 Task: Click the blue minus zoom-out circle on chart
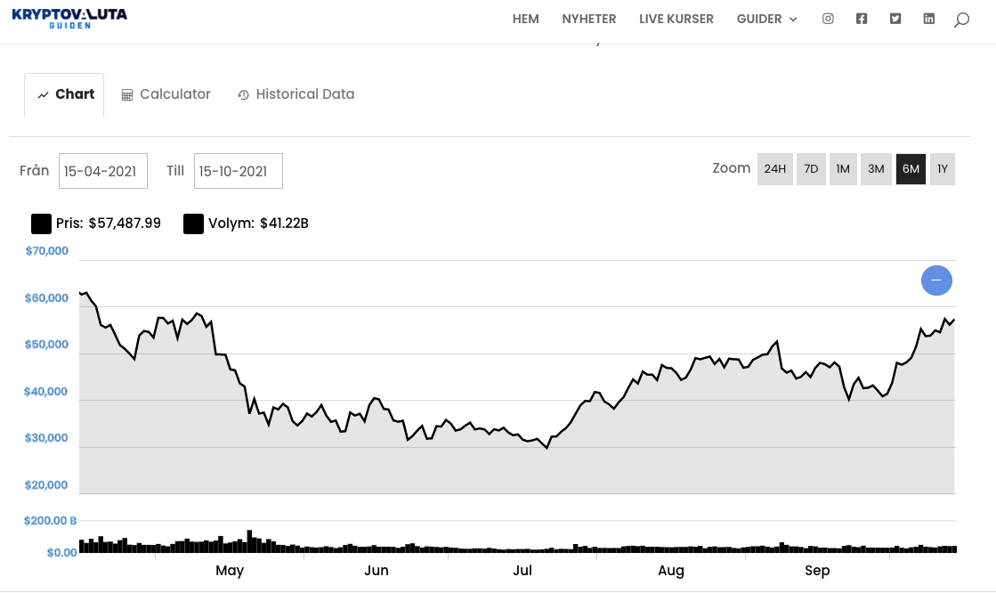936,280
